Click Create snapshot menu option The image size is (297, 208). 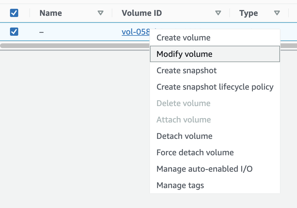click(186, 71)
